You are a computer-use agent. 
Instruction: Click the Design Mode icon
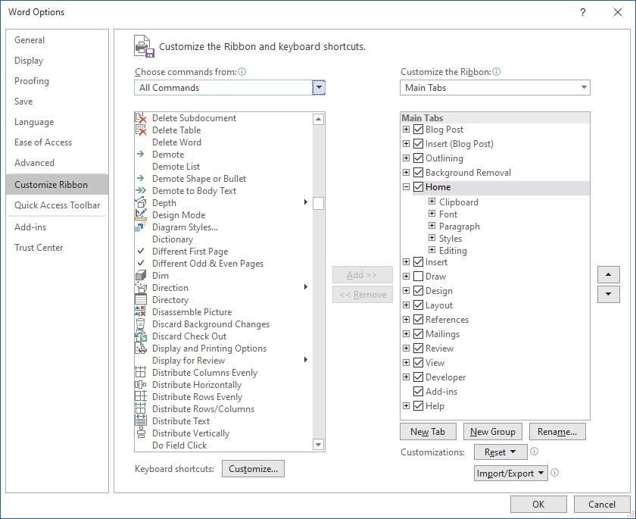tap(140, 214)
